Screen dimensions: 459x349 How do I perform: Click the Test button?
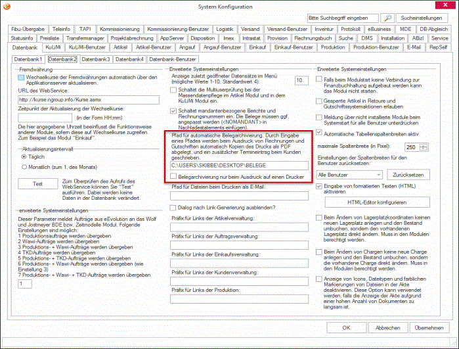[38, 184]
